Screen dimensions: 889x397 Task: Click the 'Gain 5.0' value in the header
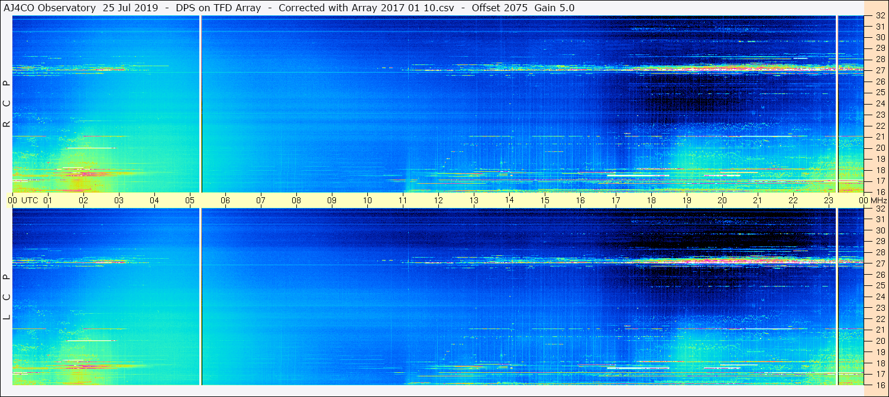554,8
